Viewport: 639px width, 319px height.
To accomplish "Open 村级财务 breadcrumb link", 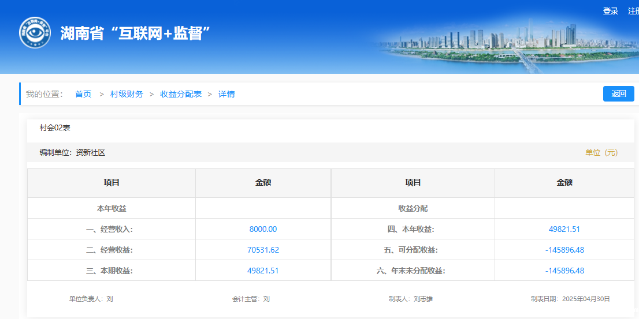I will pos(127,94).
